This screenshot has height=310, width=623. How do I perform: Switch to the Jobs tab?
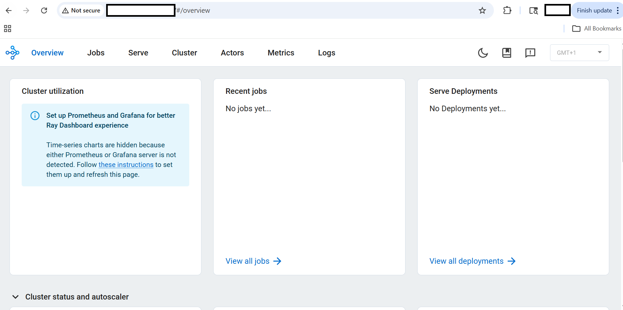96,52
